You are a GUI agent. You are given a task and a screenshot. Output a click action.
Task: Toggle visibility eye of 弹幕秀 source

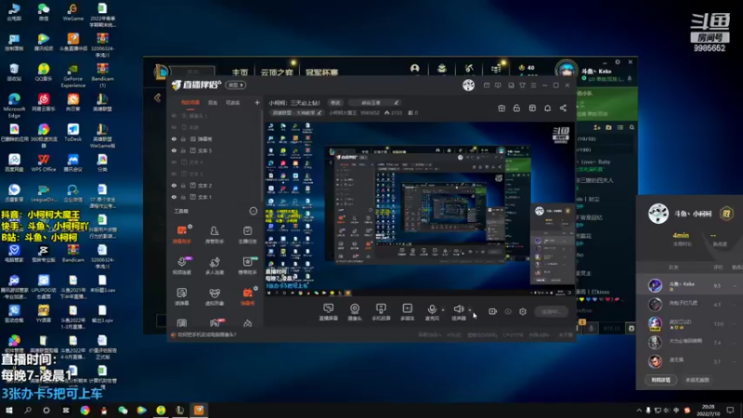pyautogui.click(x=174, y=138)
